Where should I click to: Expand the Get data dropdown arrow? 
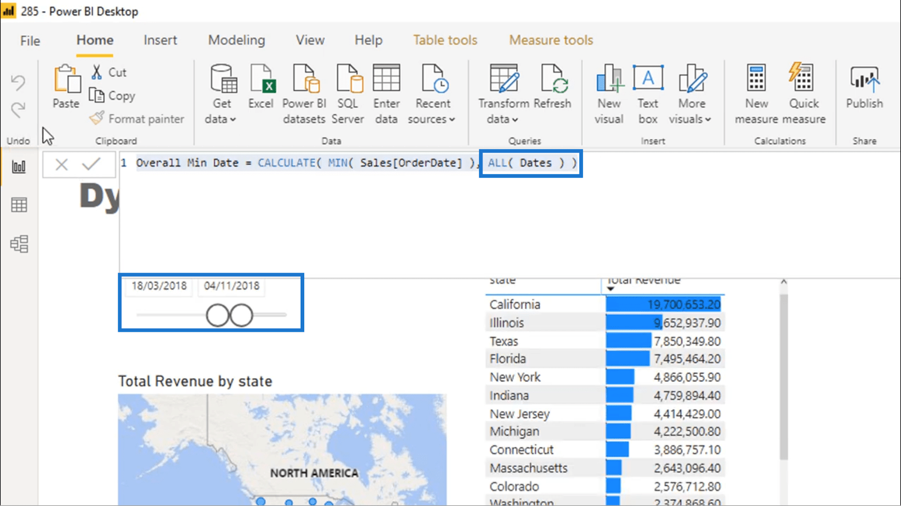coord(233,120)
